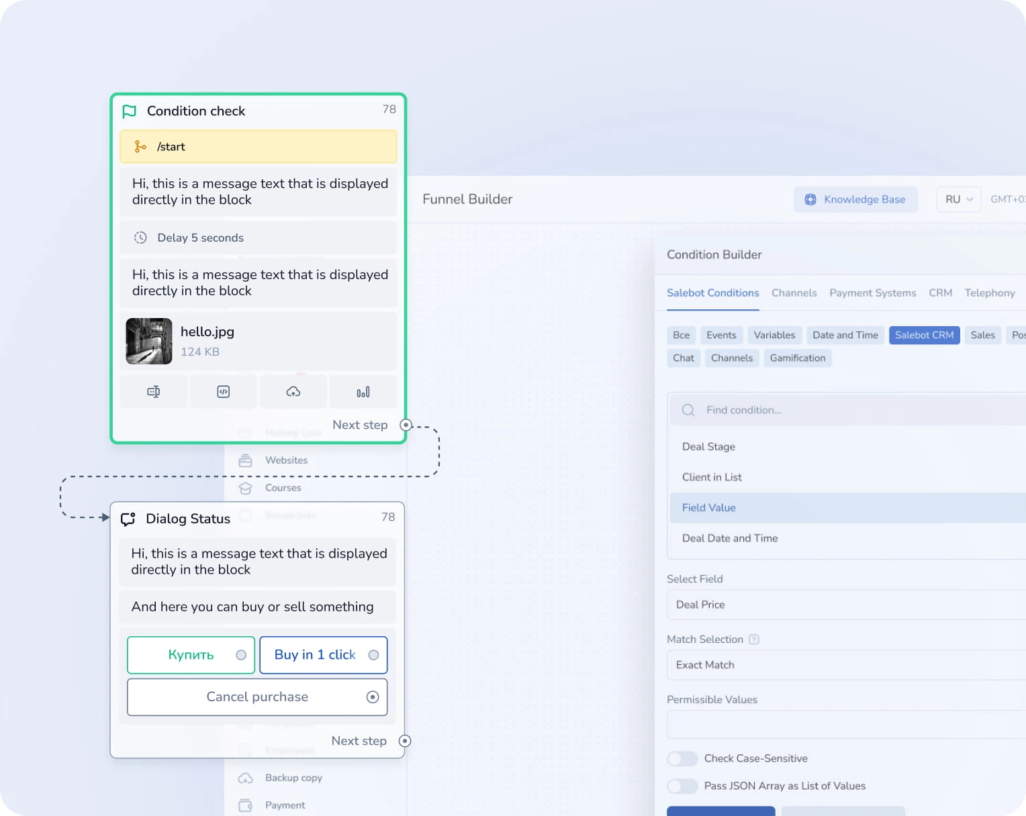Click the Courses graduation cap icon
Screen dimensions: 1026x816
[x=245, y=488]
